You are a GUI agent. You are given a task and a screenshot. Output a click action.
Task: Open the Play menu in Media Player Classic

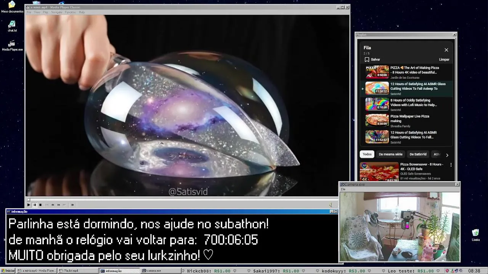pyautogui.click(x=45, y=12)
